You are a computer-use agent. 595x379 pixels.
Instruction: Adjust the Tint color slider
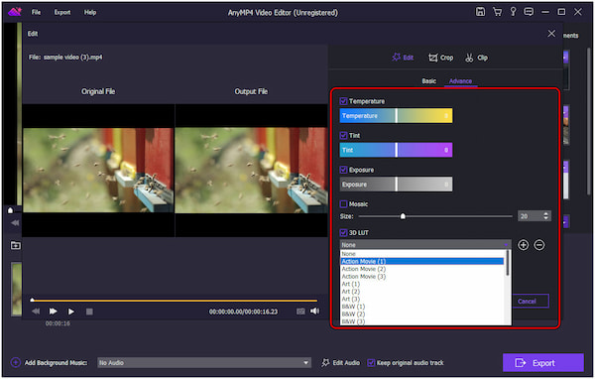(x=396, y=150)
